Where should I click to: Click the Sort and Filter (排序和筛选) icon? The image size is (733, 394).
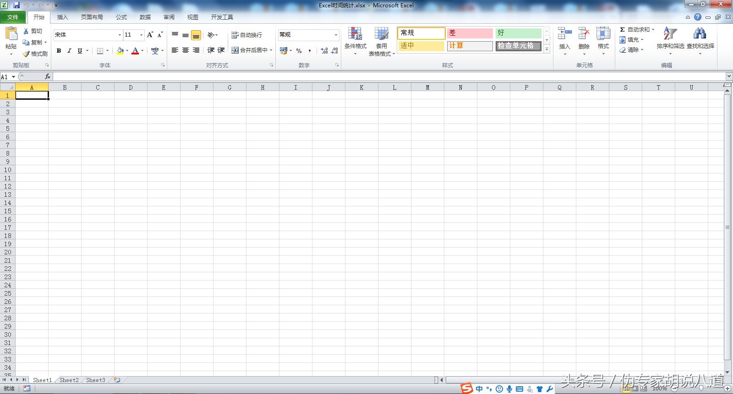click(x=670, y=34)
